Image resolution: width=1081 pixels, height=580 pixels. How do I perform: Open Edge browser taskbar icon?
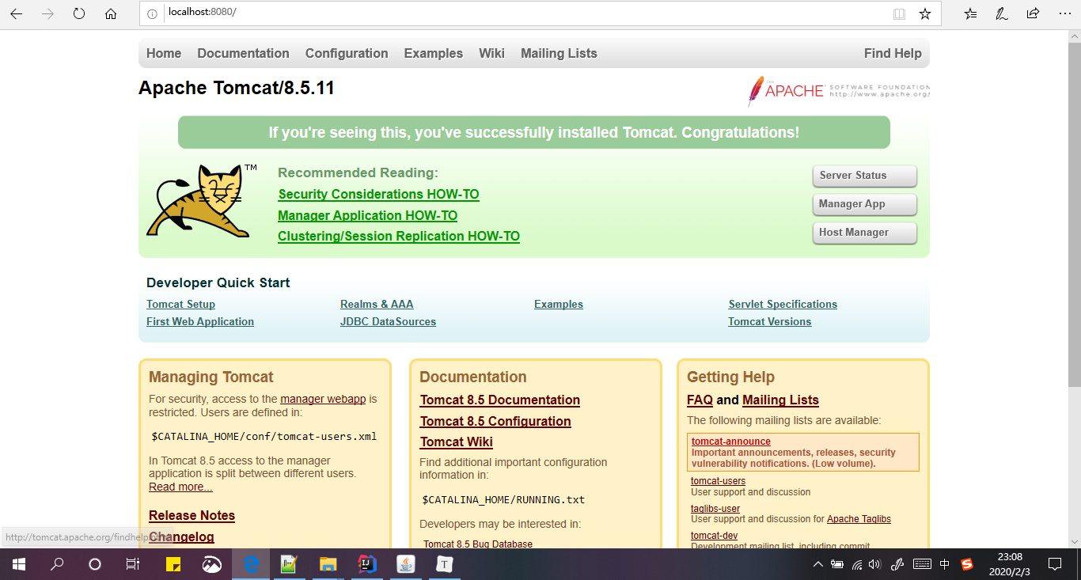252,564
